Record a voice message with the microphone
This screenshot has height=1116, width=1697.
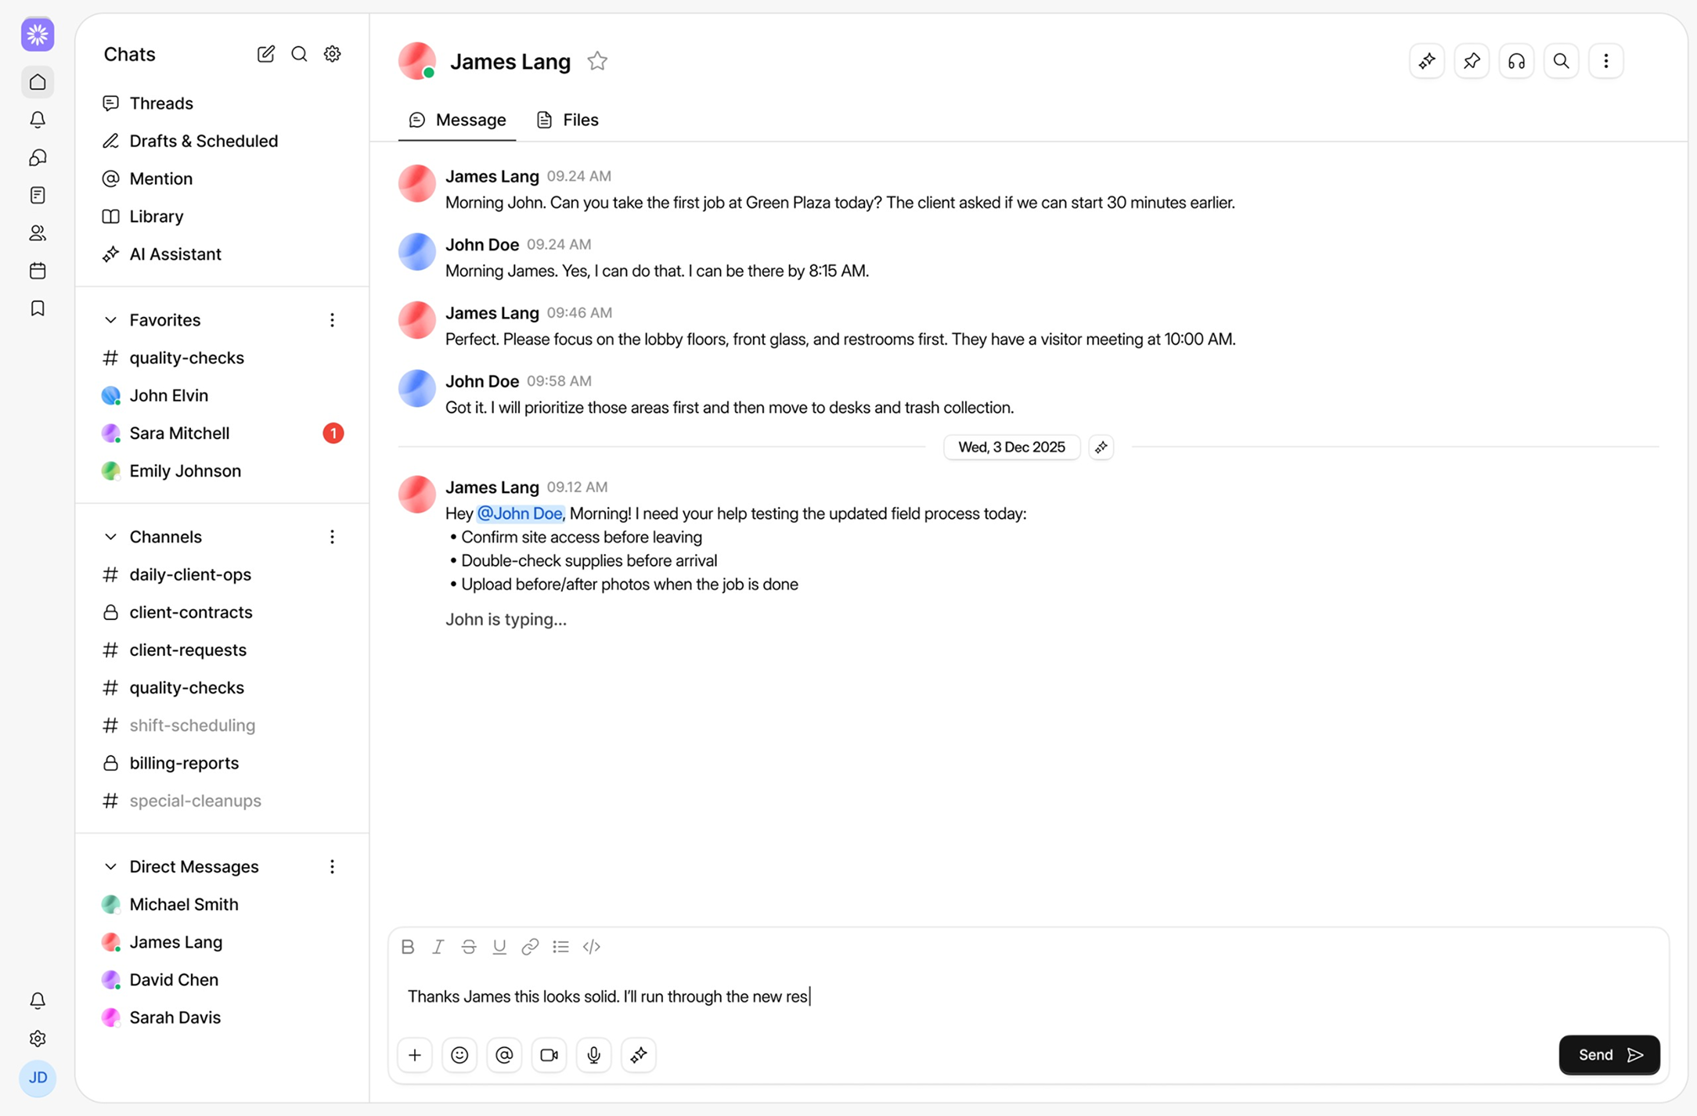coord(593,1054)
